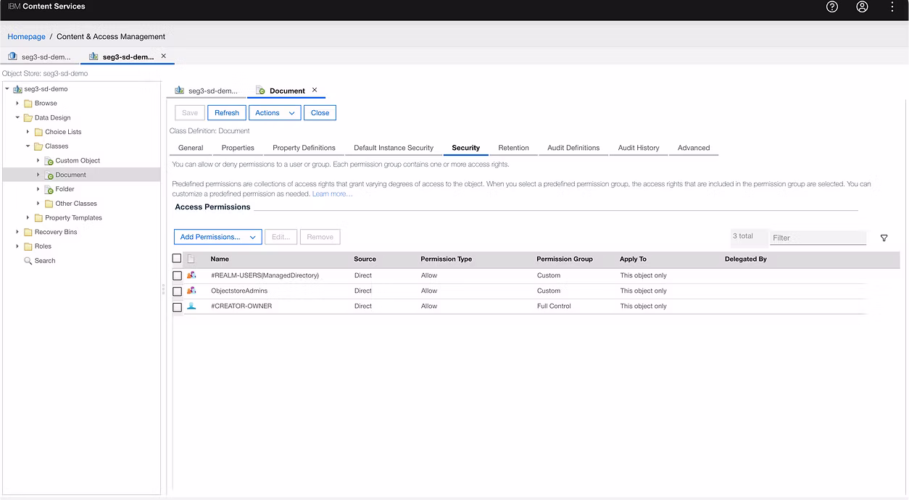The image size is (909, 500).
Task: Expand the Other Classes node
Action: (38, 204)
